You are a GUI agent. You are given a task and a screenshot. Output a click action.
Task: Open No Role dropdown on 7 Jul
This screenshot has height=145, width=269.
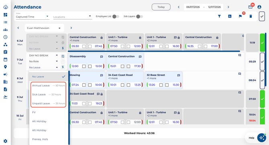click(43, 61)
